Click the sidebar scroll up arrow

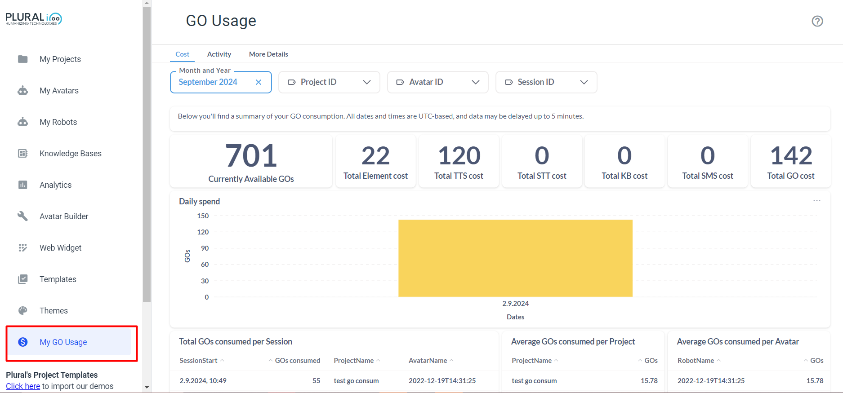point(147,3)
